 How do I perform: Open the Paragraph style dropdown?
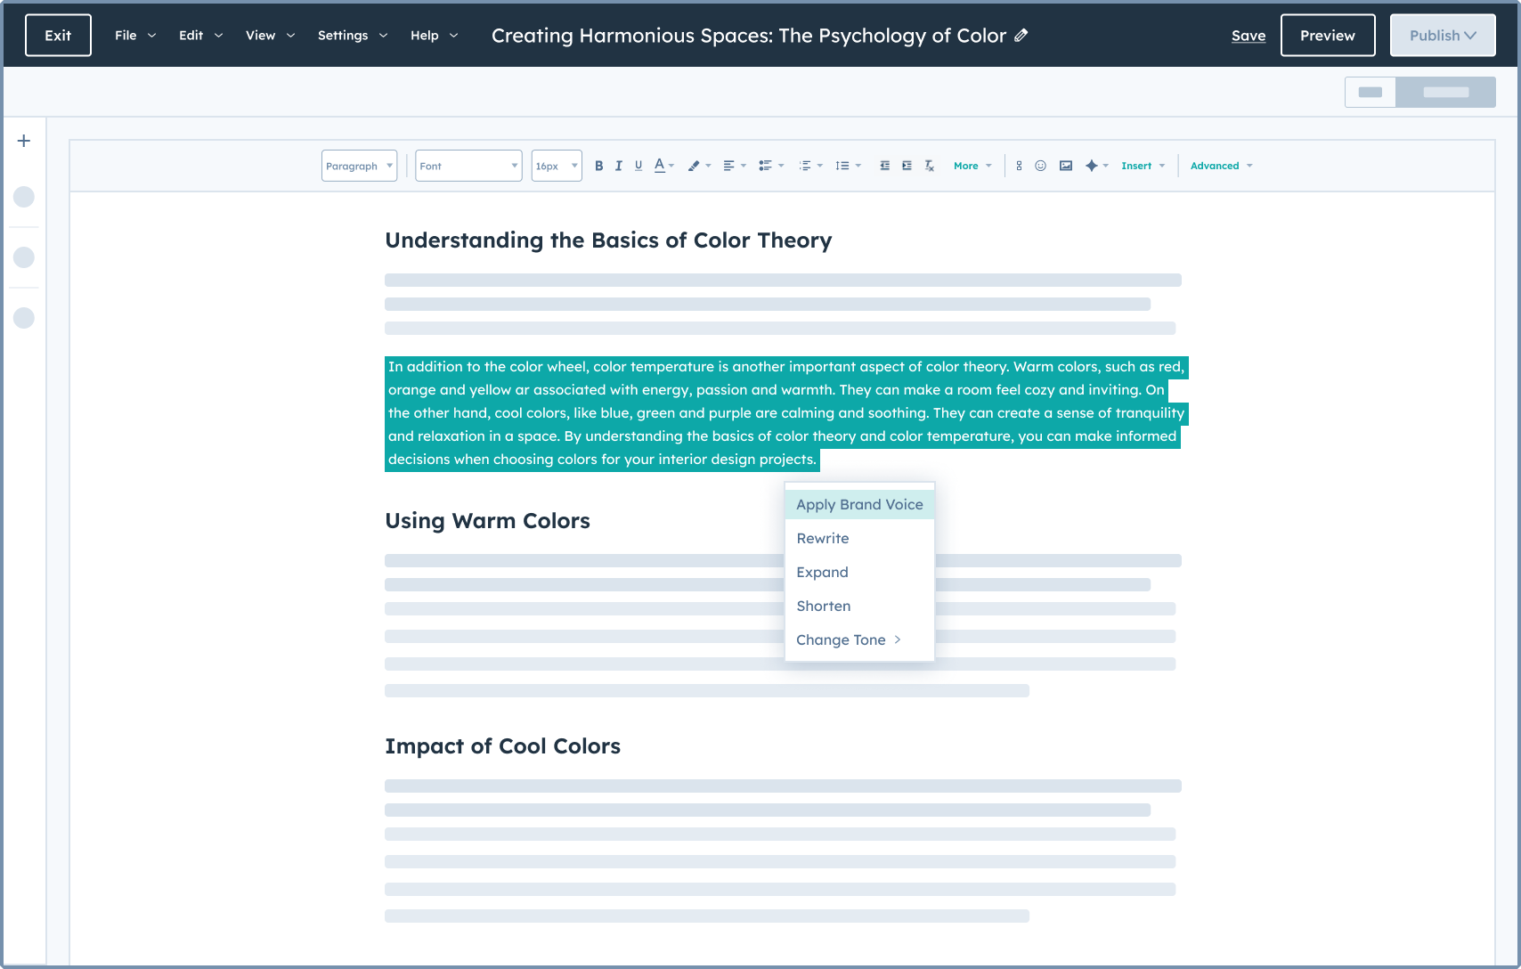(359, 166)
